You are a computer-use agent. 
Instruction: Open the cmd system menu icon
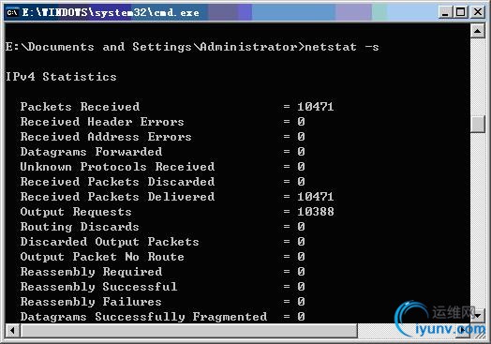tap(12, 13)
